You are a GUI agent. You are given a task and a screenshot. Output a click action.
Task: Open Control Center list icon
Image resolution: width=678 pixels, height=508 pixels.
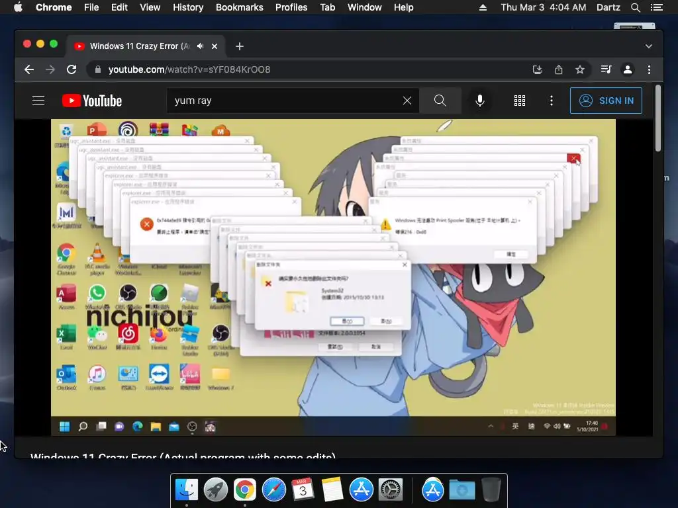[657, 7]
